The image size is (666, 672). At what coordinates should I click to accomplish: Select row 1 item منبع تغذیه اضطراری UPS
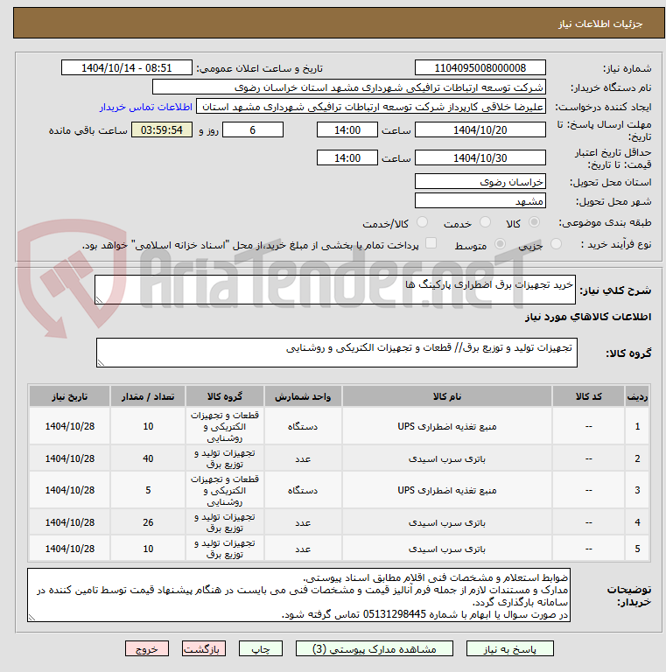pyautogui.click(x=447, y=426)
